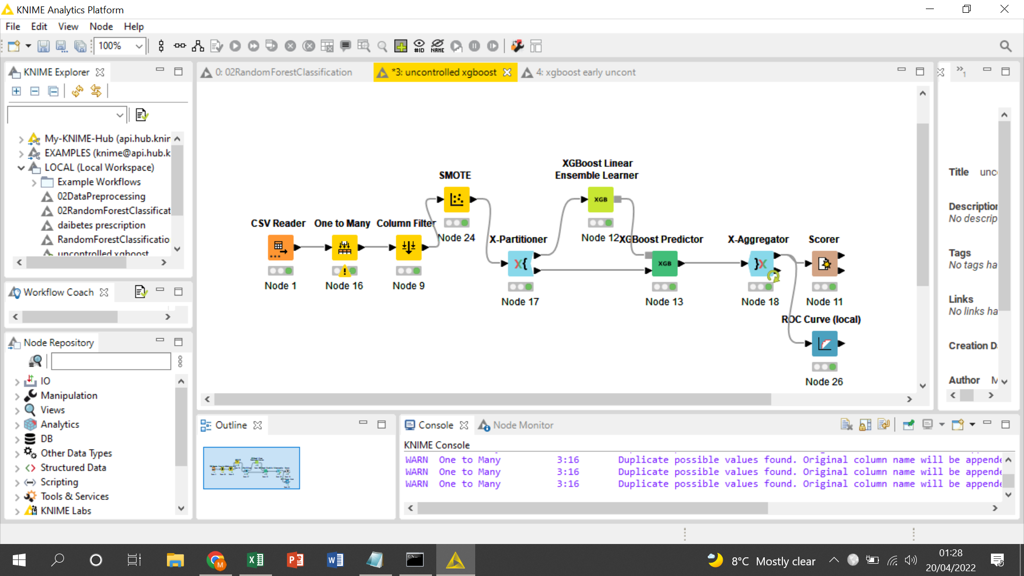Screen dimensions: 1024x576
Task: Open the workflow coach preferences wrench icon
Action: [x=517, y=46]
